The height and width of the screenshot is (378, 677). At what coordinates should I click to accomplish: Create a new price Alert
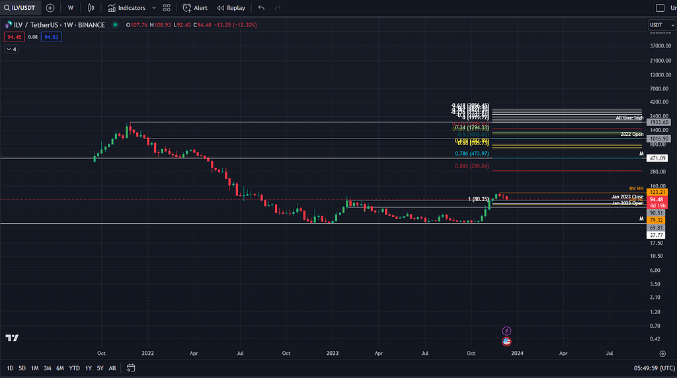195,8
